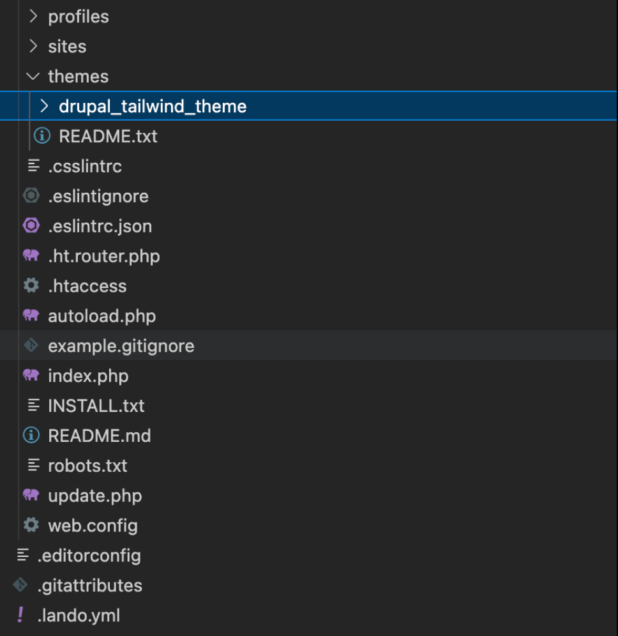
Task: Select the sites folder name
Action: [x=67, y=47]
